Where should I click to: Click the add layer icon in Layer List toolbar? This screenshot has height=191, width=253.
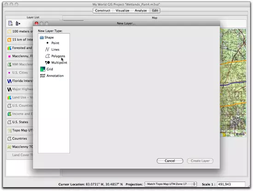click(x=18, y=24)
